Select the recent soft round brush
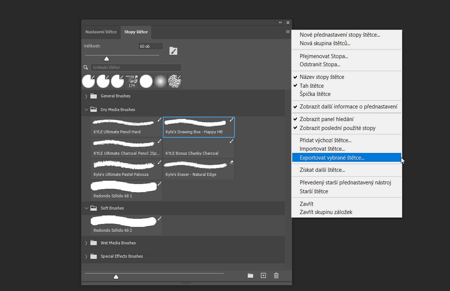Screen dimensions: 450x291 [160, 81]
